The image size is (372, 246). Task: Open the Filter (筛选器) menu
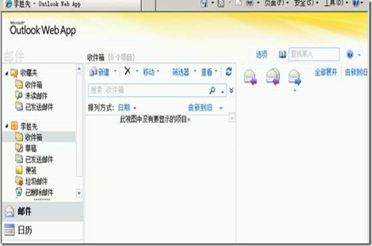(184, 72)
